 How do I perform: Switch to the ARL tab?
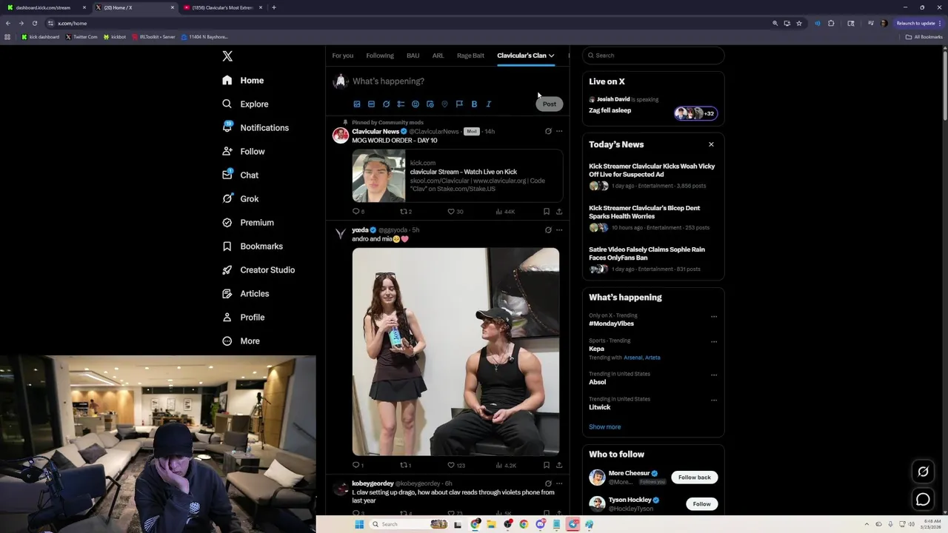point(438,56)
